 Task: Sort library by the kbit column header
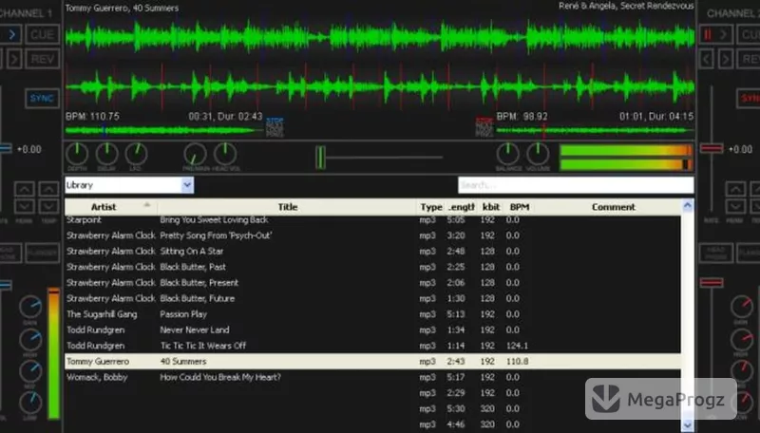click(490, 207)
